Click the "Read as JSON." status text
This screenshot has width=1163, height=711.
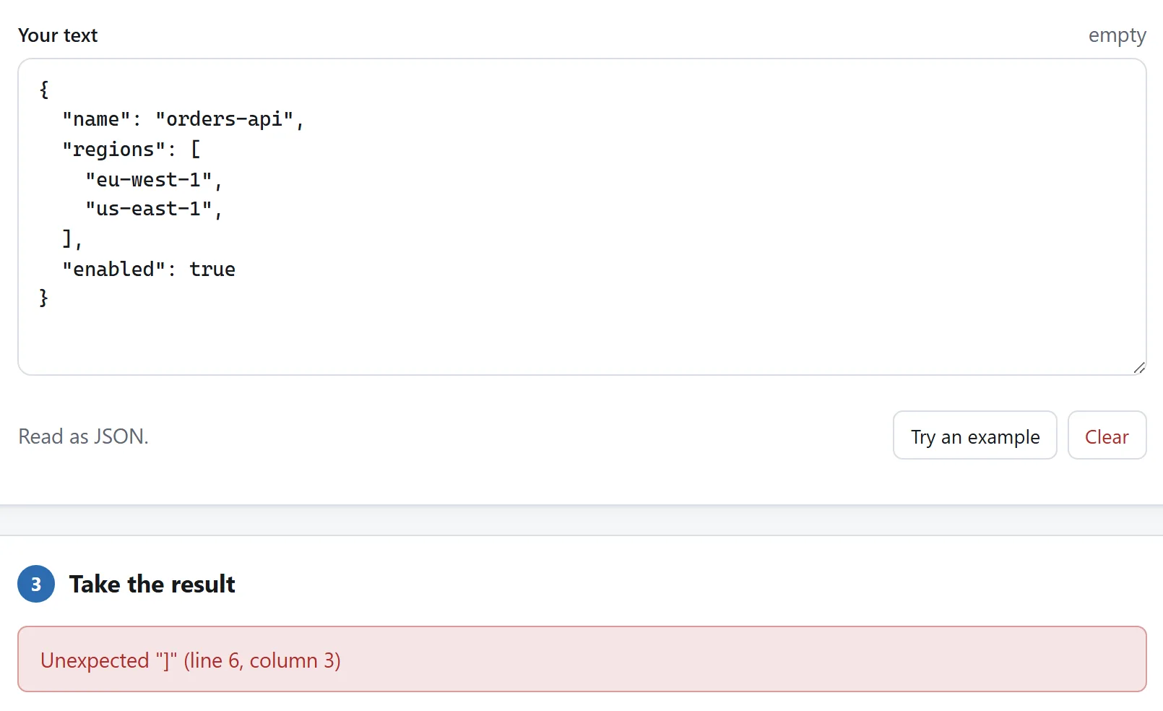83,436
